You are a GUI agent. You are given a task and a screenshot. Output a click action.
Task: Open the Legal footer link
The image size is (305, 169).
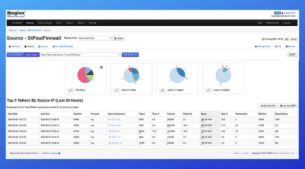[245, 153]
